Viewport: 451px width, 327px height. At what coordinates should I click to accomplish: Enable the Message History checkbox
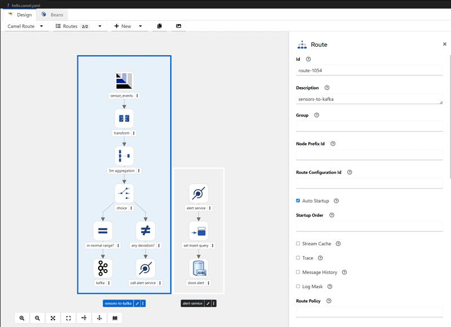(x=298, y=272)
